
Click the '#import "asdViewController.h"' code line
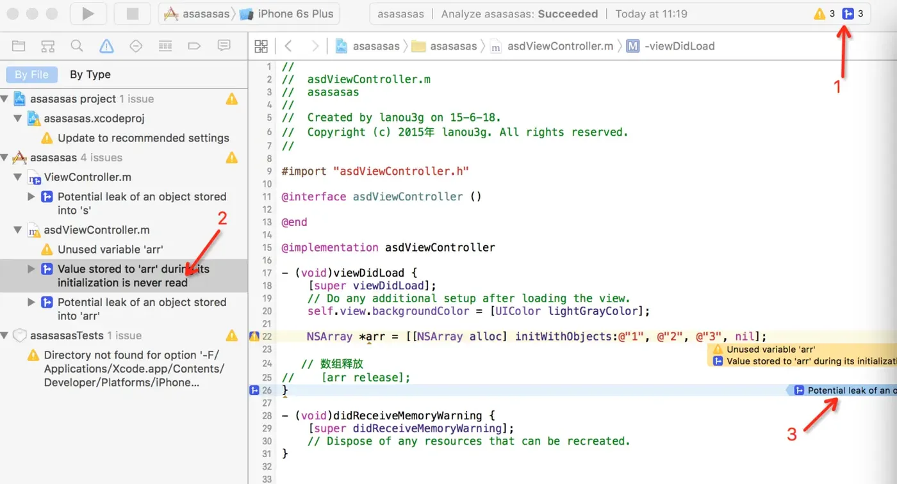(x=375, y=171)
